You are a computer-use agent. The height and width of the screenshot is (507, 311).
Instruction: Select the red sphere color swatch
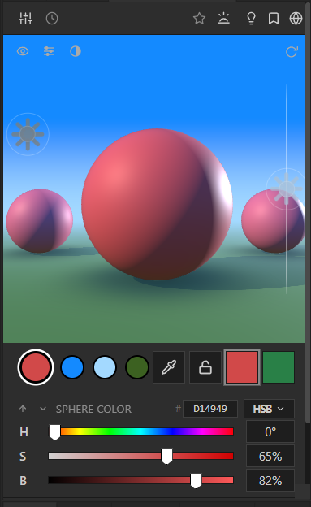click(x=36, y=367)
